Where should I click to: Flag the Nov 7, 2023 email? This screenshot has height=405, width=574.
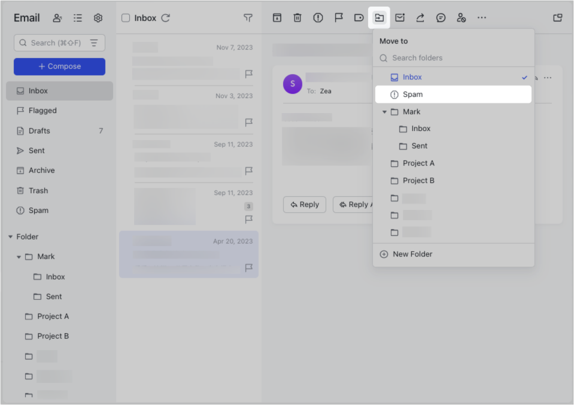pyautogui.click(x=249, y=74)
